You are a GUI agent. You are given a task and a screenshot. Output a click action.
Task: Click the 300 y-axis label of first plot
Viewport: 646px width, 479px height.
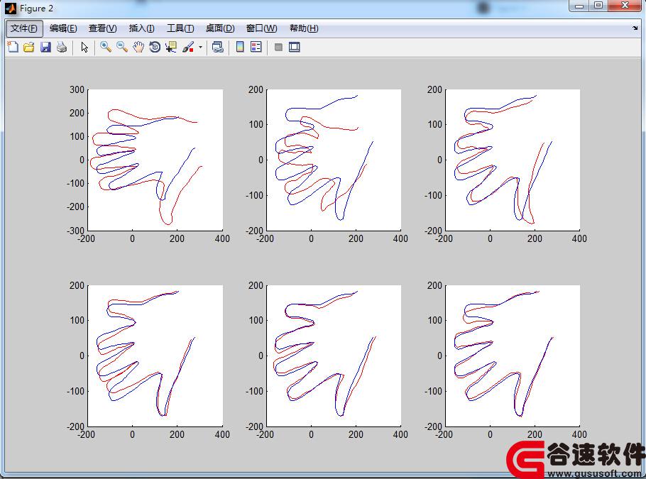(77, 90)
